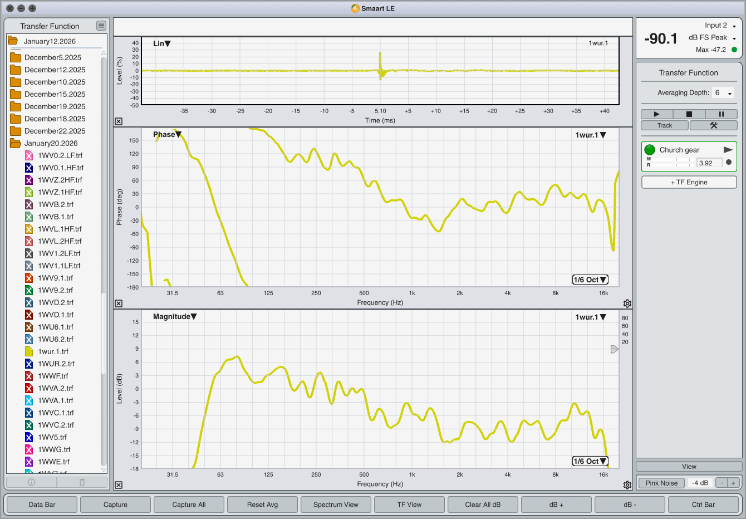Screen dimensions: 746x519
Task: Open the measurement settings tools icon
Action: coord(713,125)
